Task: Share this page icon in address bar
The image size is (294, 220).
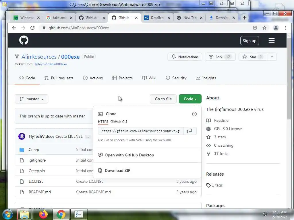Action: 255,28
